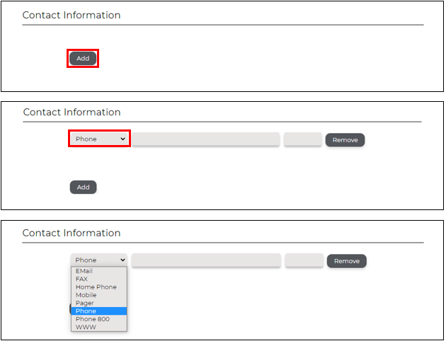Choose Mobile option in the list
Viewport: 446px width, 341px height.
[98, 295]
